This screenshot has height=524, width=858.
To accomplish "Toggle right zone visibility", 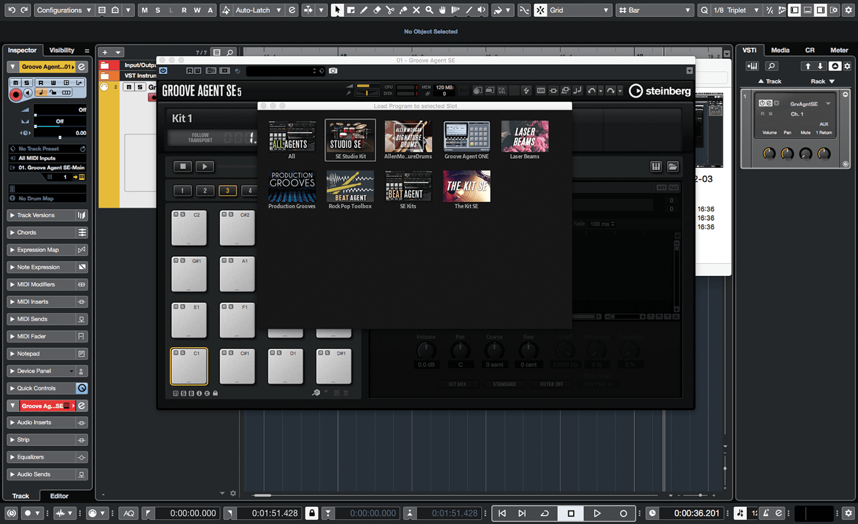I will pyautogui.click(x=821, y=10).
